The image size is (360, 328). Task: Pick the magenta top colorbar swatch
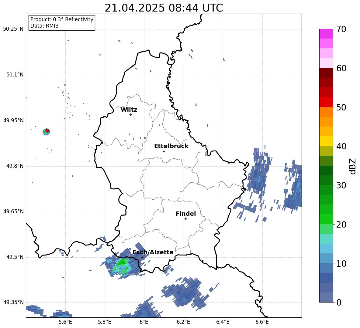pyautogui.click(x=326, y=34)
